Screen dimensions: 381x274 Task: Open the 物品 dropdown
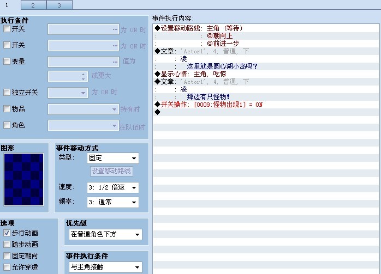click(x=84, y=109)
